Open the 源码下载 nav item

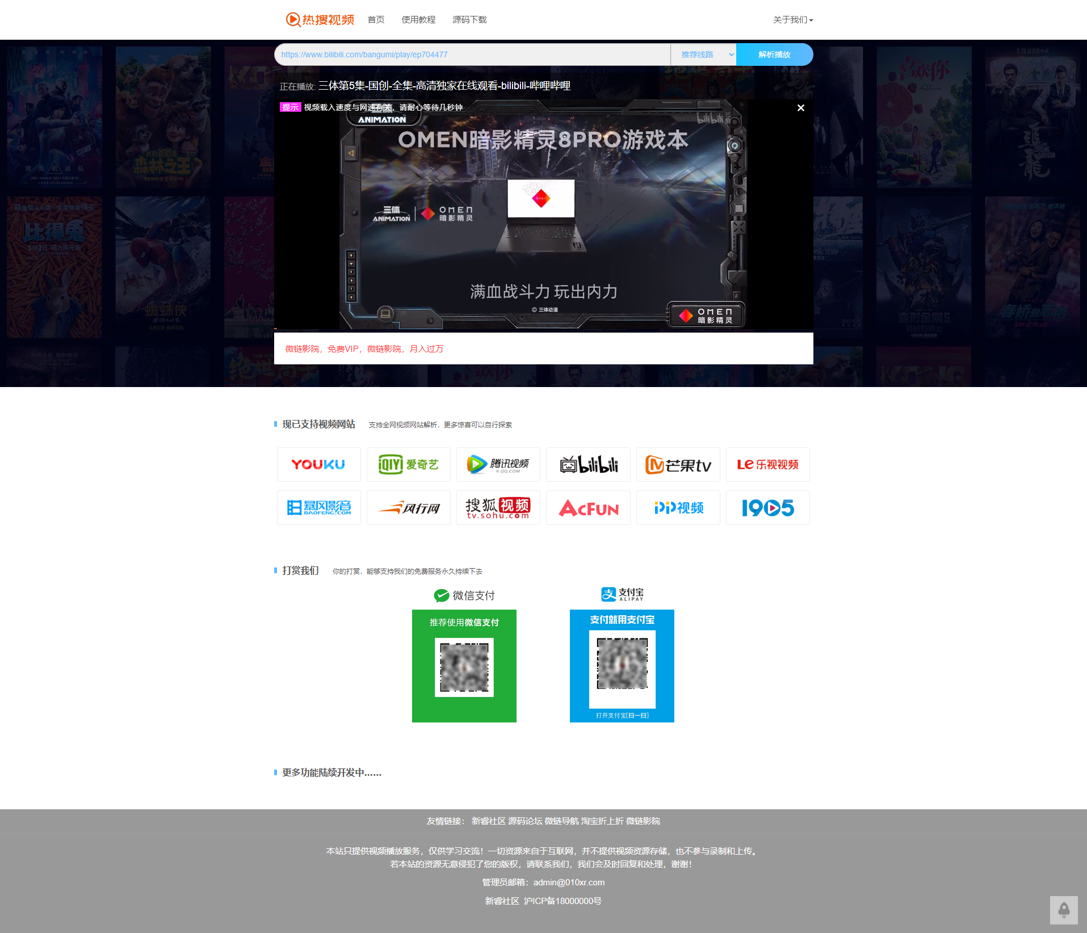tap(469, 20)
